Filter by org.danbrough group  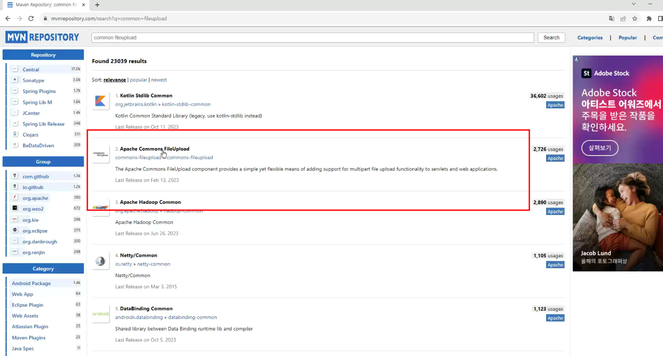[x=40, y=241]
